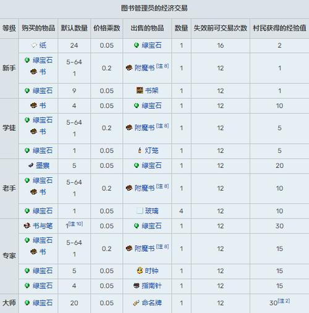The image size is (309, 313).
Task: Click the name tag icon beside 命名牌
Action: tap(136, 303)
